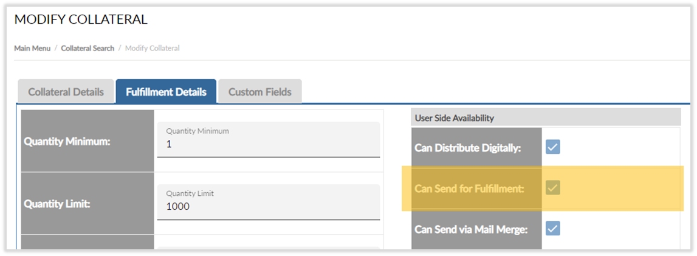Uncheck the Can Distribute Digitally checkbox
The height and width of the screenshot is (256, 697).
pyautogui.click(x=552, y=147)
